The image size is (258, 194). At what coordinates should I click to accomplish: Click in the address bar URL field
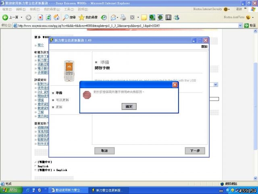[x=126, y=25]
